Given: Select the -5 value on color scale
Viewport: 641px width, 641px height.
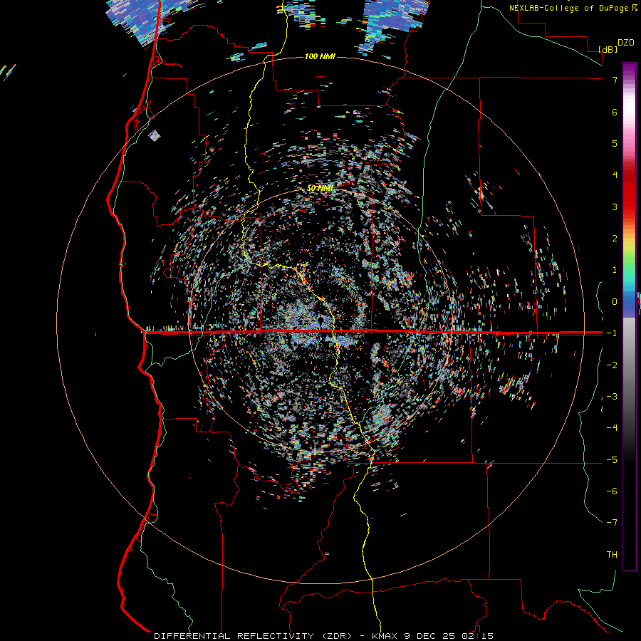Looking at the screenshot, I should click(x=612, y=460).
